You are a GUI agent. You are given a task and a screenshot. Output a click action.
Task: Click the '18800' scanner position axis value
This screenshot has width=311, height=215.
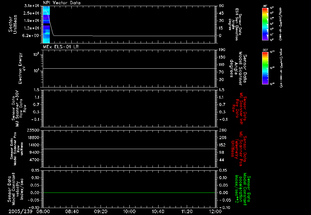pyautogui.click(x=33, y=138)
